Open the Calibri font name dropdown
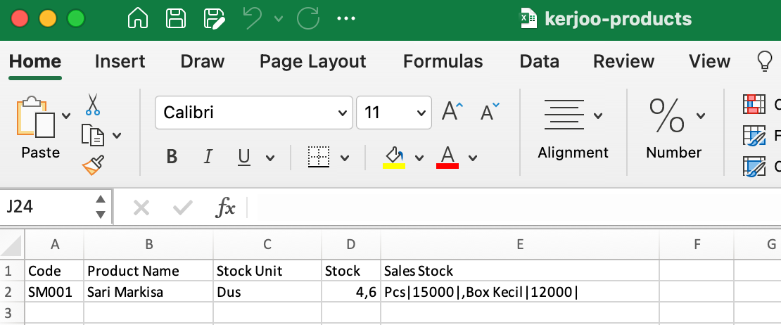This screenshot has width=781, height=325. [343, 113]
